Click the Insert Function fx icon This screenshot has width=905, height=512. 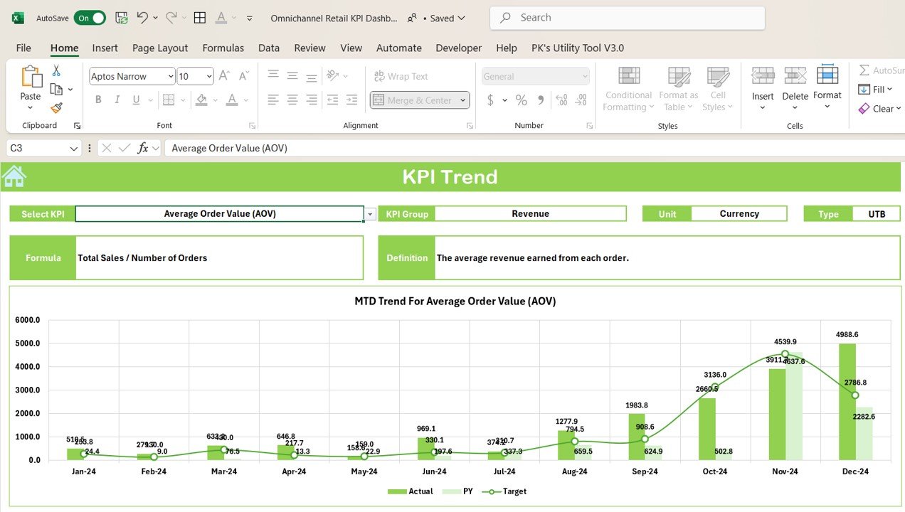tap(143, 148)
